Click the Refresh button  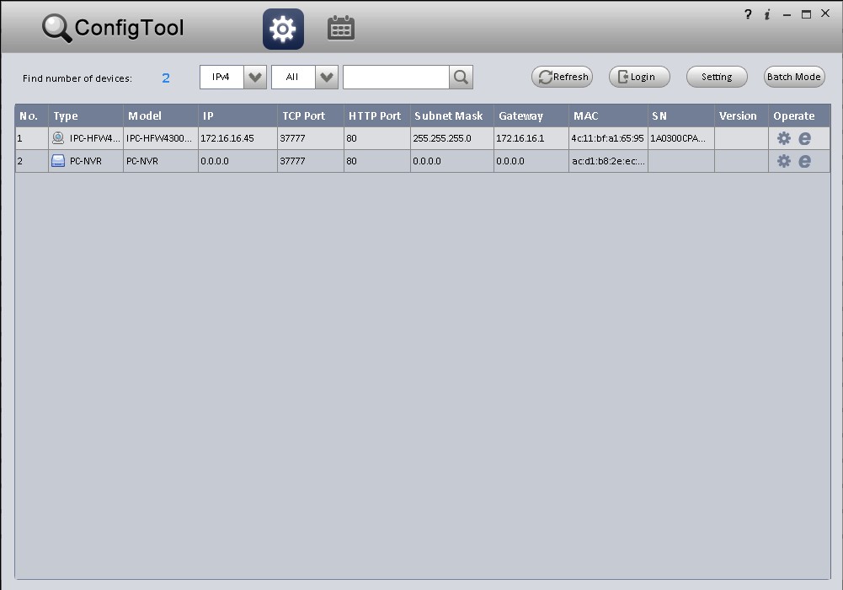pos(563,77)
